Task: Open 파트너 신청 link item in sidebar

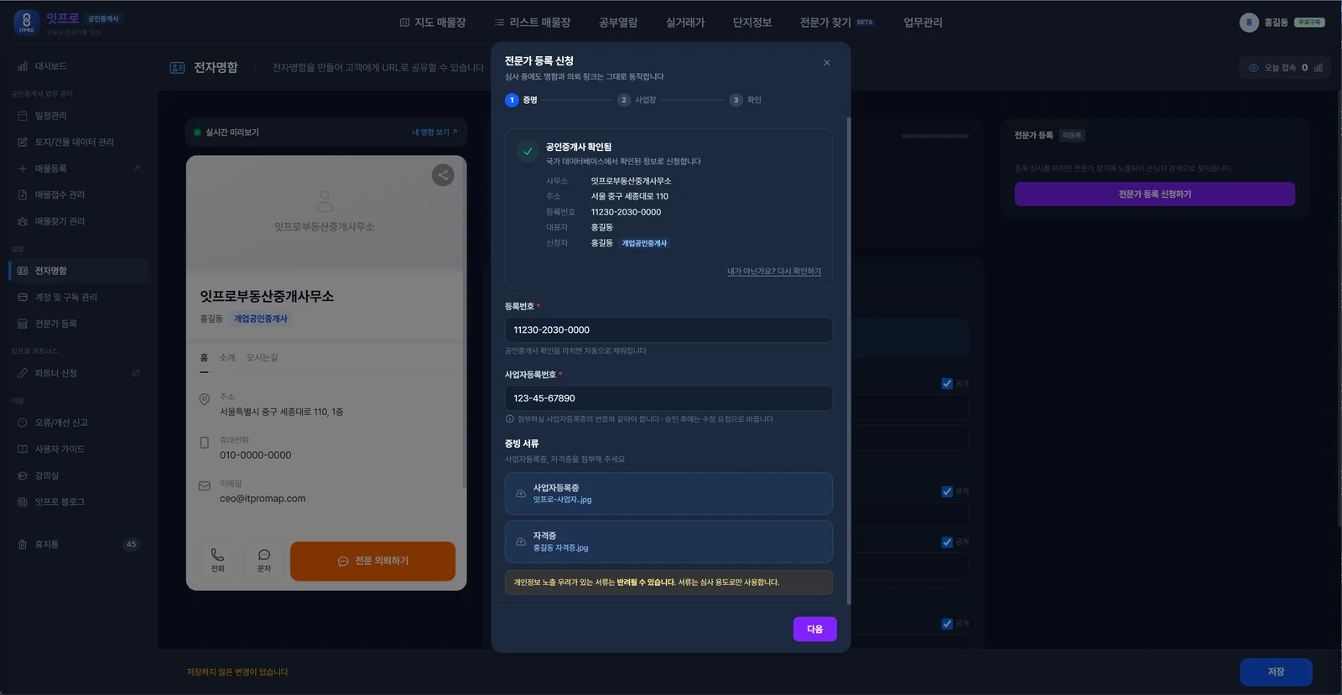Action: click(x=77, y=373)
